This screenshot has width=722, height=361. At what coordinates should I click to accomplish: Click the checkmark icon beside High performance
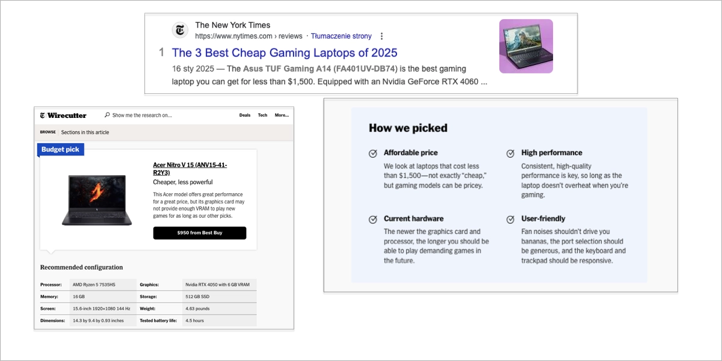(511, 153)
